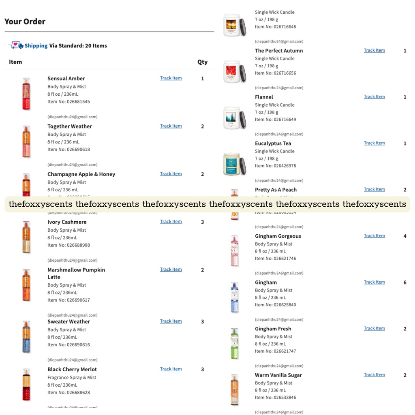
Task: Click the item number for Marshmallow Pumpkin Latte
Action: (x=68, y=300)
